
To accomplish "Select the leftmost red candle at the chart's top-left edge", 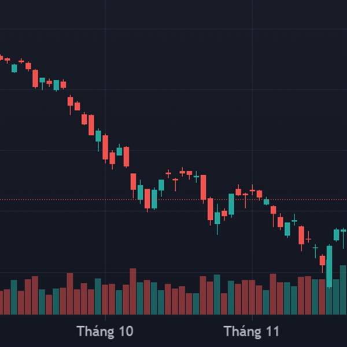I will point(1,58).
